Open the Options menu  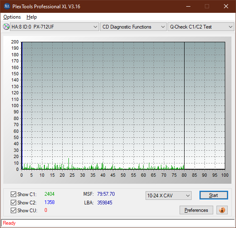pos(12,17)
